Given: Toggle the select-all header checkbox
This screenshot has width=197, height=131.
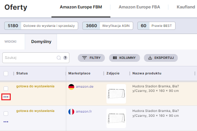Looking at the screenshot, I should pyautogui.click(x=6, y=73).
